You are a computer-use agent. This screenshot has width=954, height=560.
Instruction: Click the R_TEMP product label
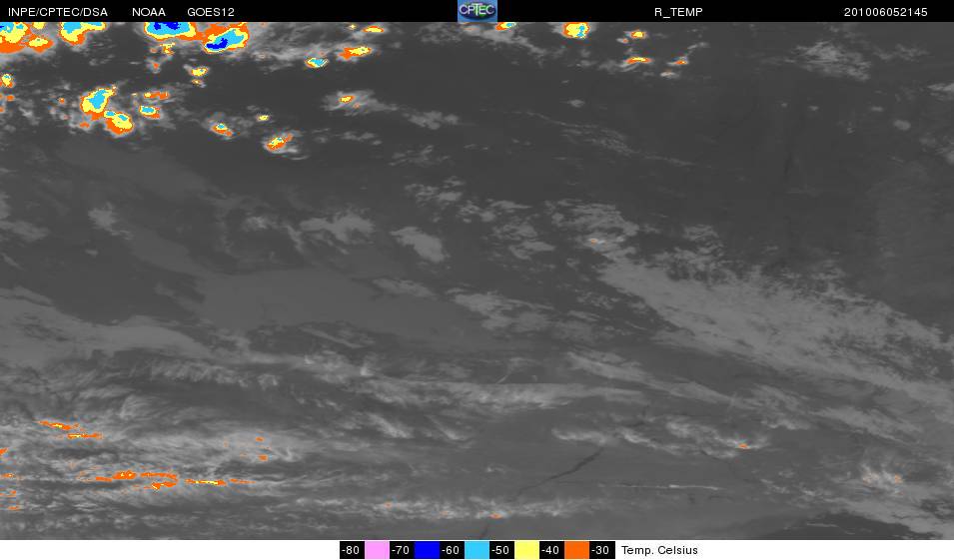[x=678, y=12]
